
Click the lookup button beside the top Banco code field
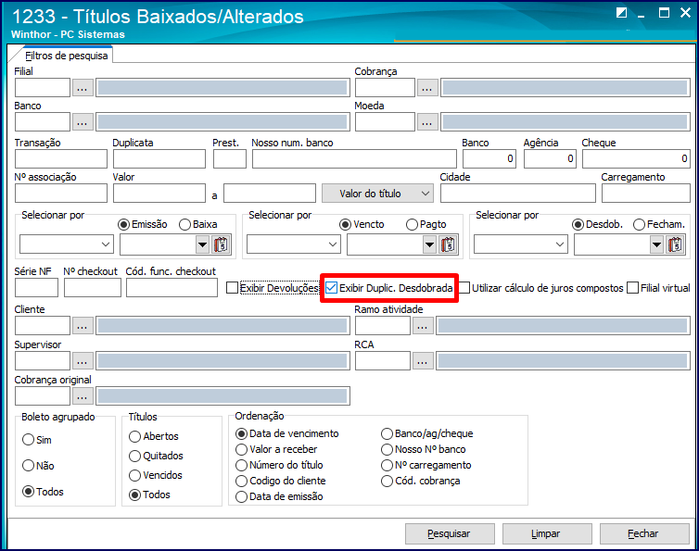click(82, 122)
